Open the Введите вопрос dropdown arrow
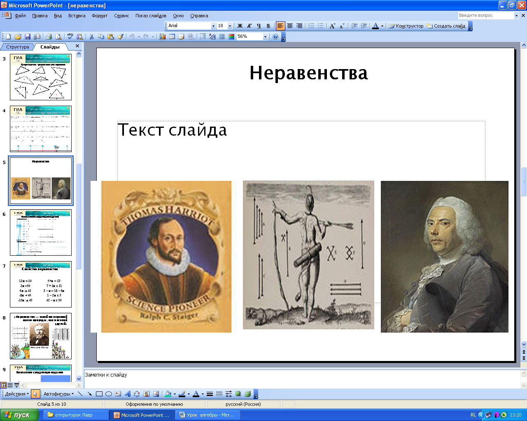Screen dimensions: 527x421 (x=516, y=16)
